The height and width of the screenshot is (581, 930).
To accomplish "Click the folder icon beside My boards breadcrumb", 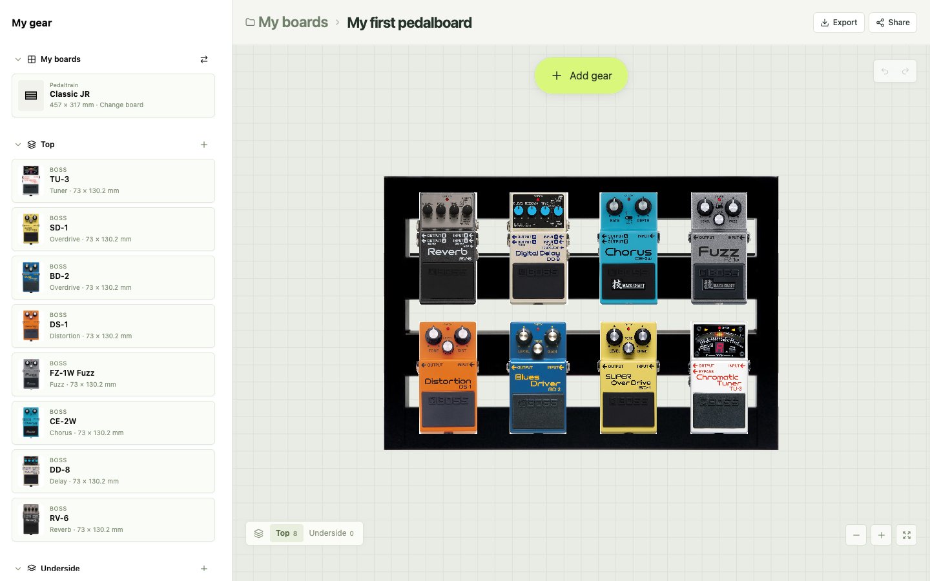I will tap(250, 23).
